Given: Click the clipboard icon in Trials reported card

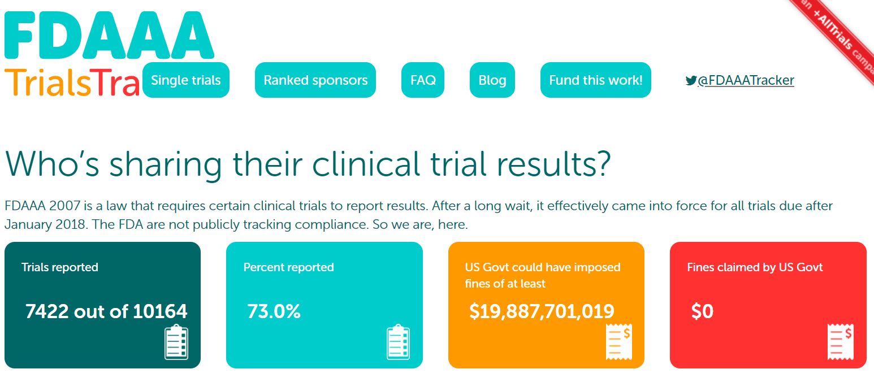Looking at the screenshot, I should point(176,342).
